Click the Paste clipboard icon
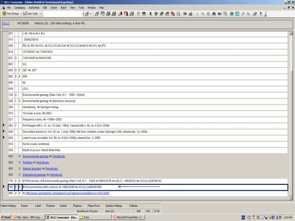Screen dimensions: 295x221 coord(208,14)
